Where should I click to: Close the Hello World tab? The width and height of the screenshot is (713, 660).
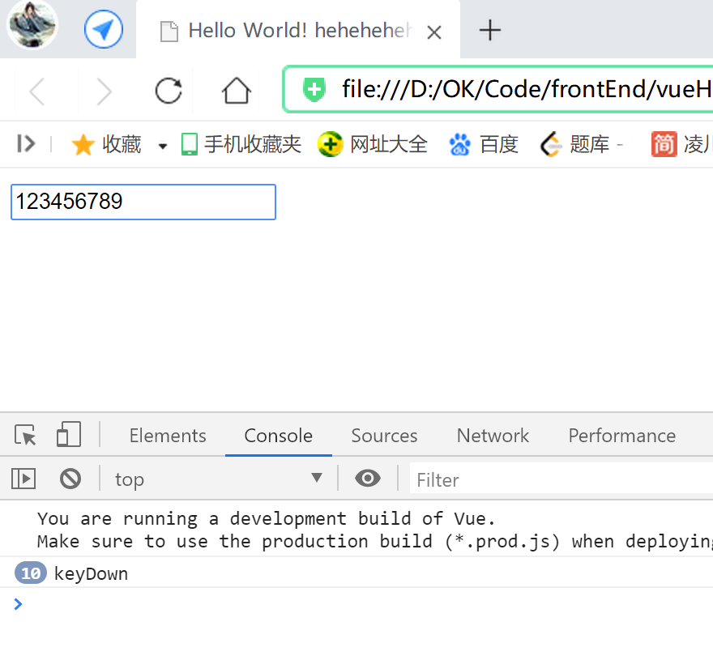[434, 32]
